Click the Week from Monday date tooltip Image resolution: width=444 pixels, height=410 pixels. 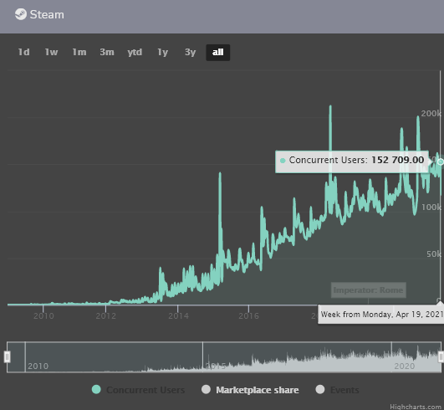pyautogui.click(x=381, y=315)
